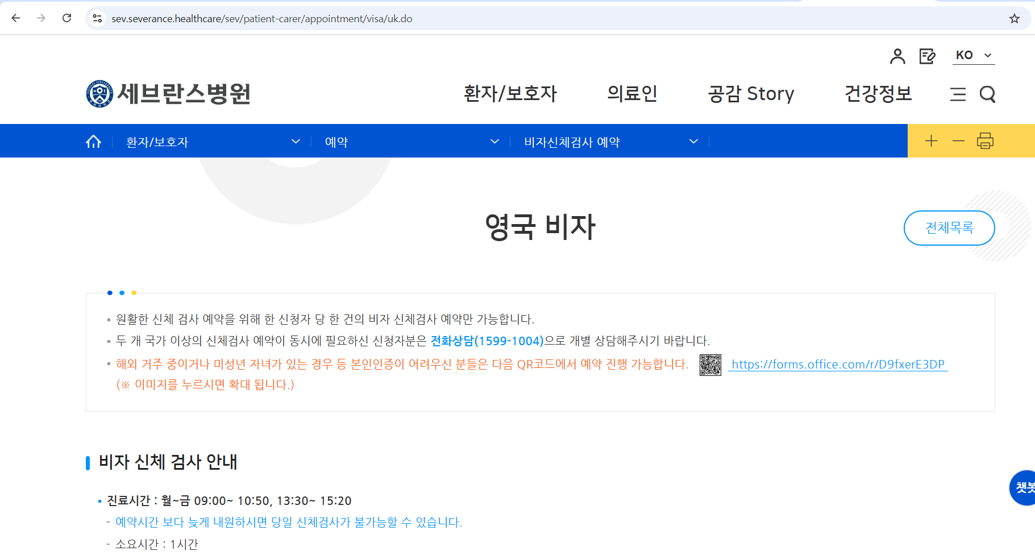Viewport: 1035px width, 559px height.
Task: Open the search icon
Action: (988, 95)
